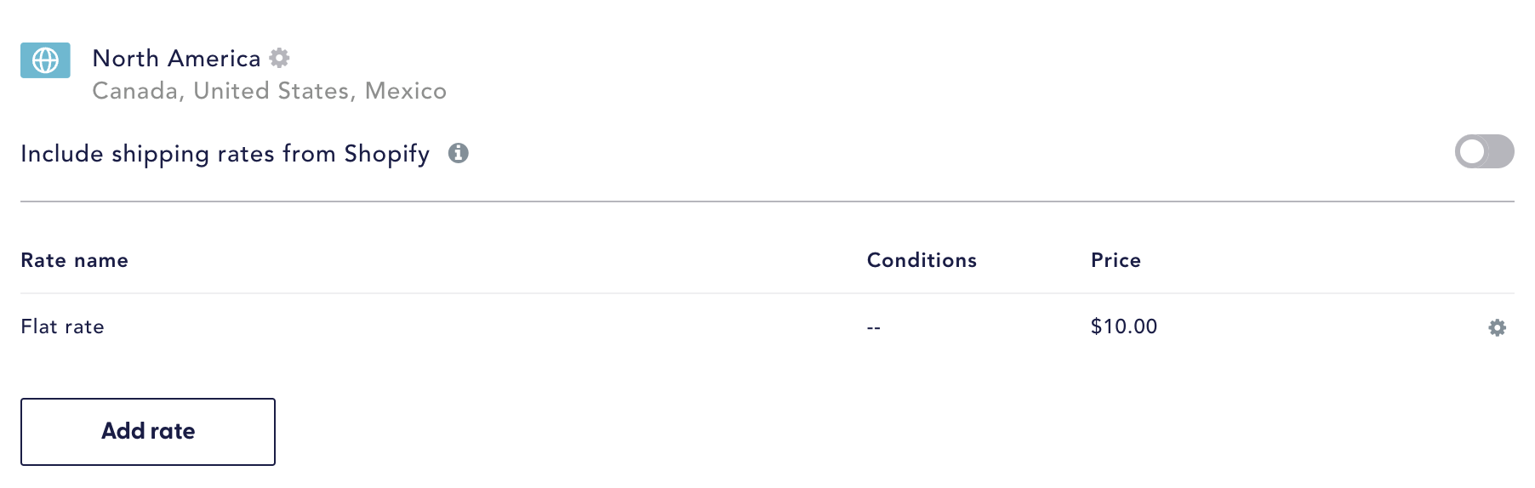
Task: Click the white knob of the Shopify switch
Action: [x=1471, y=151]
